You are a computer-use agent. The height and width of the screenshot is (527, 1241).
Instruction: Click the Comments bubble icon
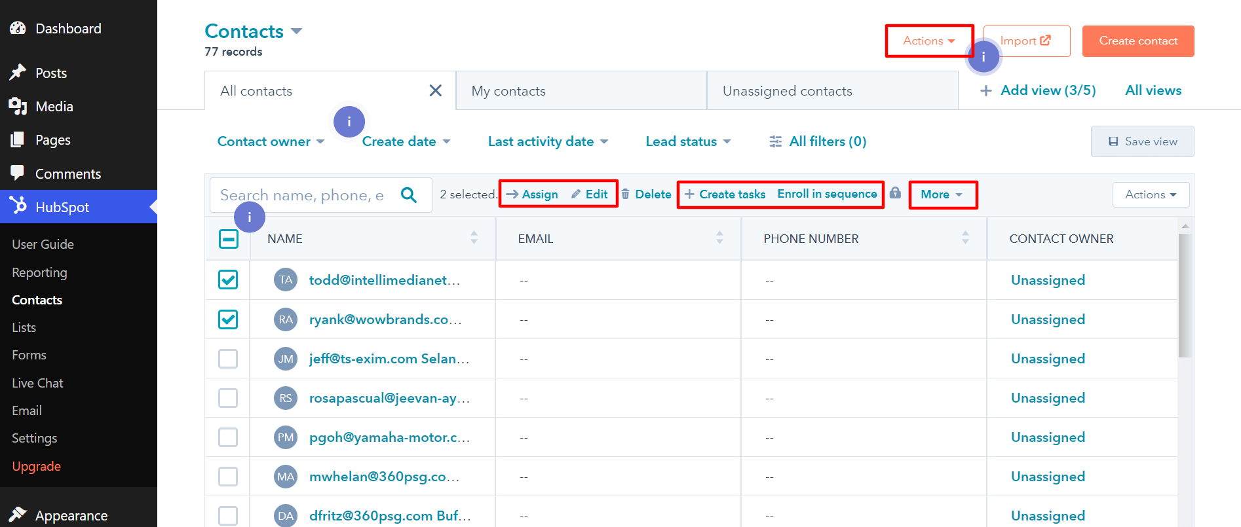pos(18,173)
